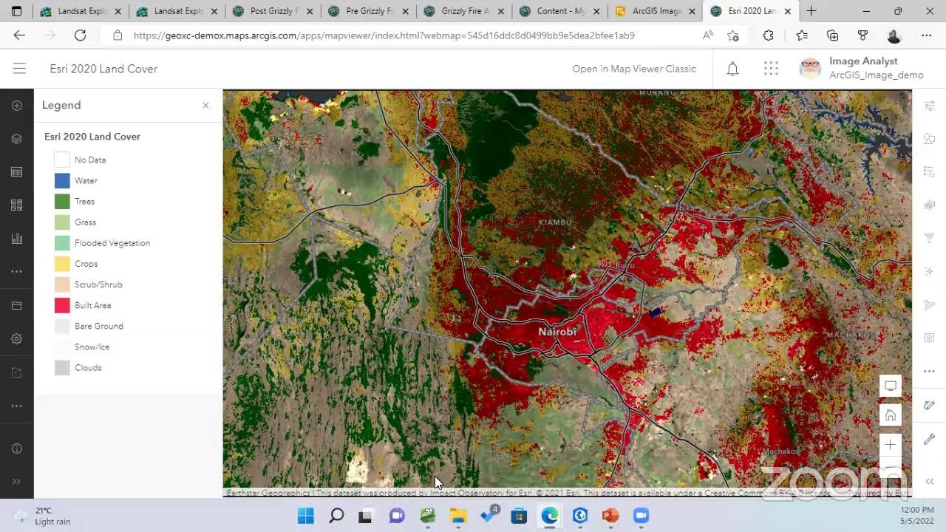This screenshot has width=946, height=532.
Task: Open the Tables panel icon
Action: (16, 172)
